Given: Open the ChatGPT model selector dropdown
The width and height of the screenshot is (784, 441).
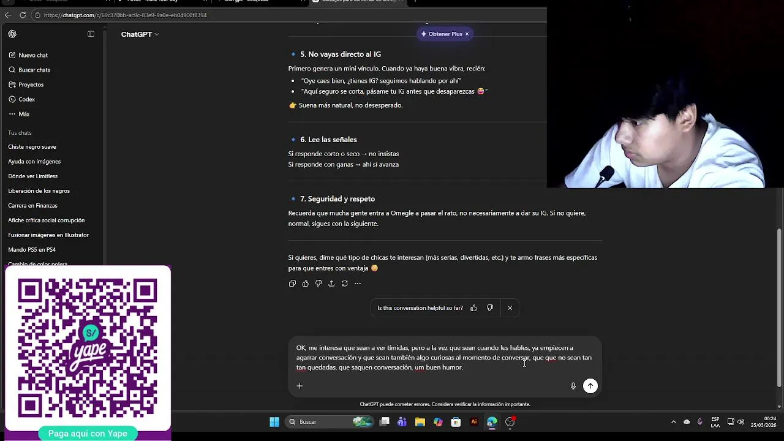Looking at the screenshot, I should click(140, 34).
